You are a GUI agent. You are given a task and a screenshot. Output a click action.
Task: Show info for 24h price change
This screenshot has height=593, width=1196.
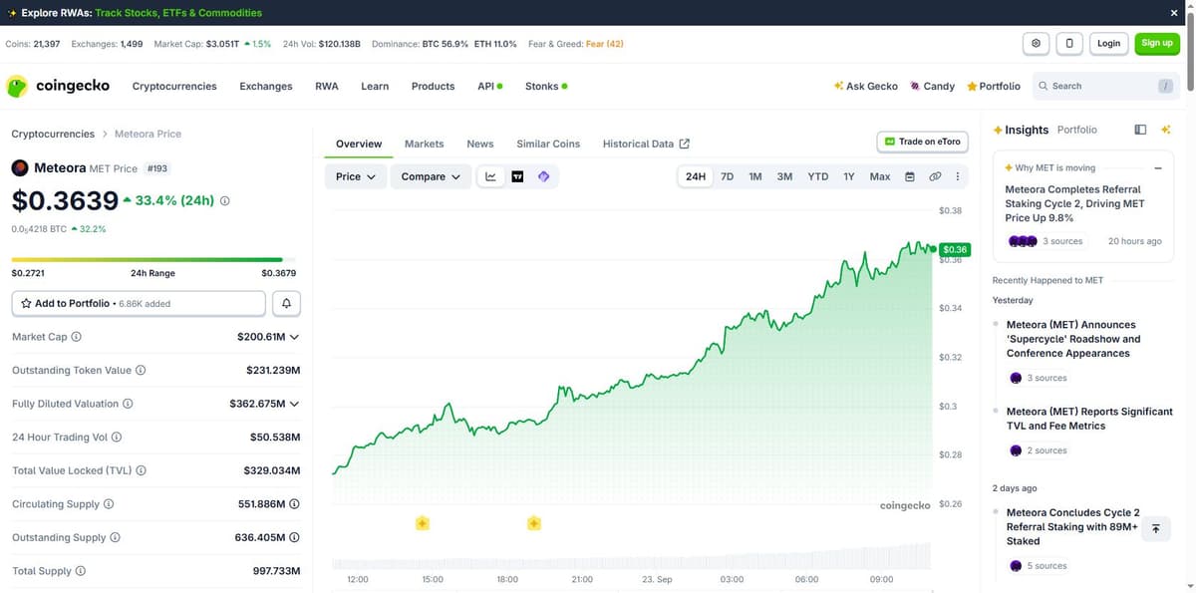coord(224,200)
